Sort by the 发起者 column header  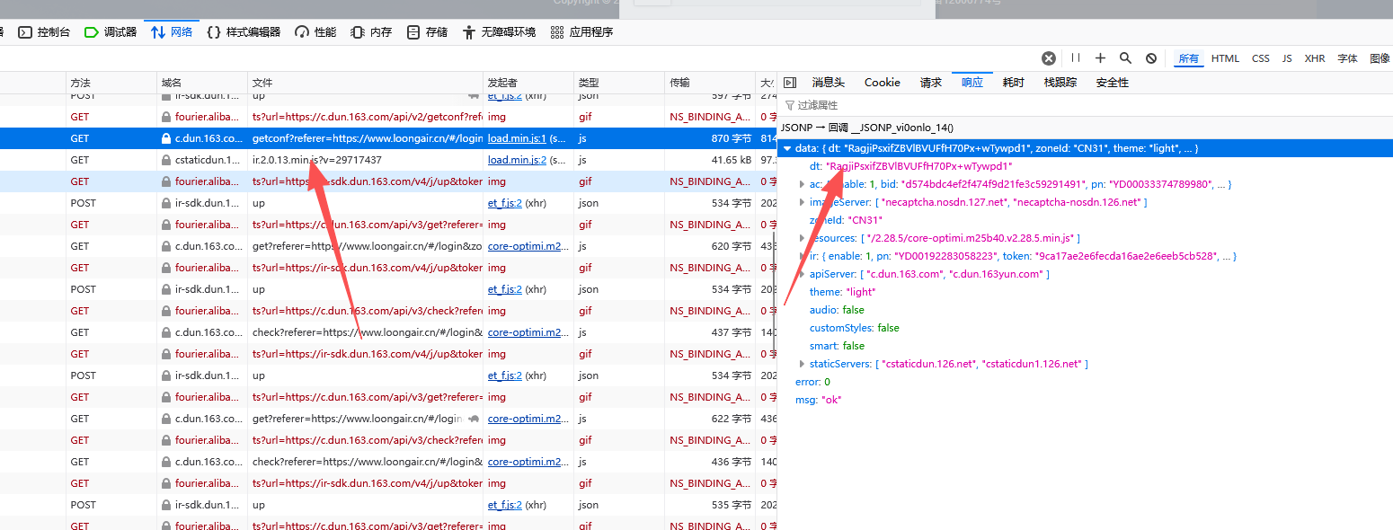pyautogui.click(x=528, y=83)
